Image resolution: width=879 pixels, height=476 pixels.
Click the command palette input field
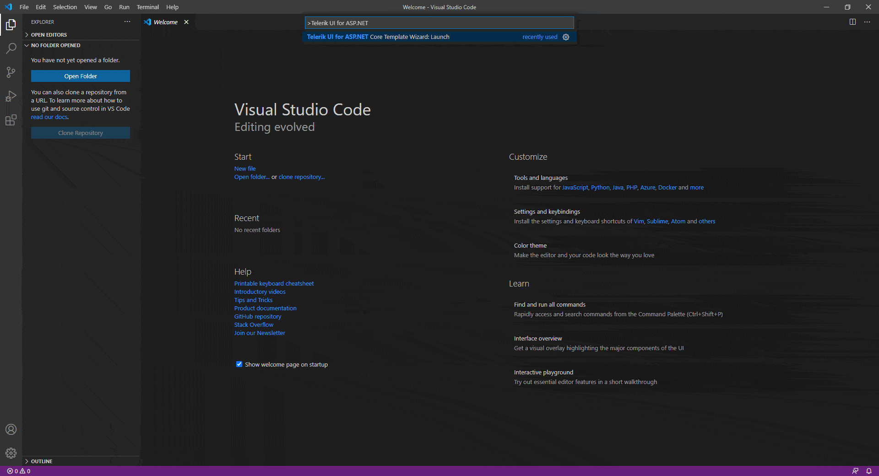(x=439, y=23)
